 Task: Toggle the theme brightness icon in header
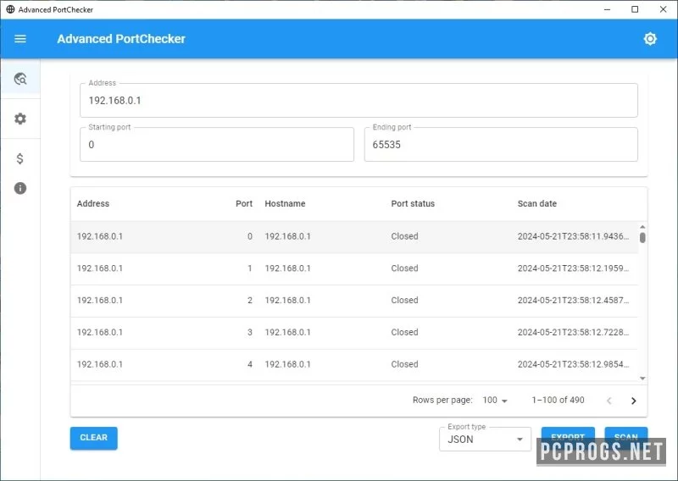tap(650, 39)
